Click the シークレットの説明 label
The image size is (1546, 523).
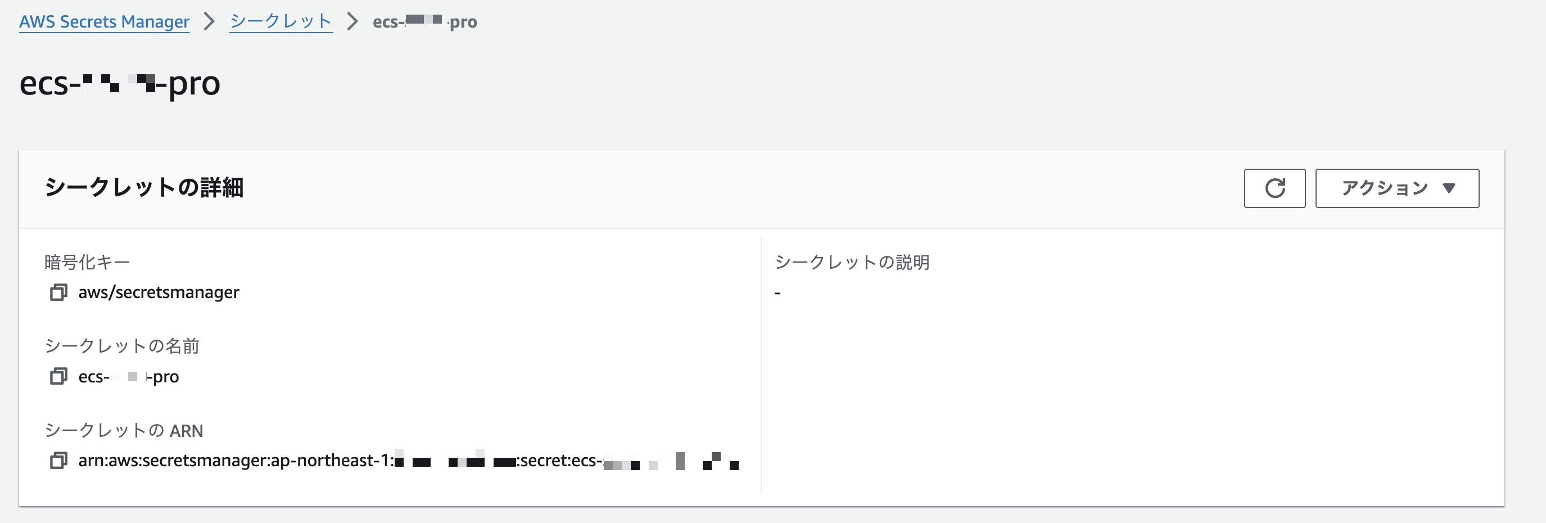[852, 262]
